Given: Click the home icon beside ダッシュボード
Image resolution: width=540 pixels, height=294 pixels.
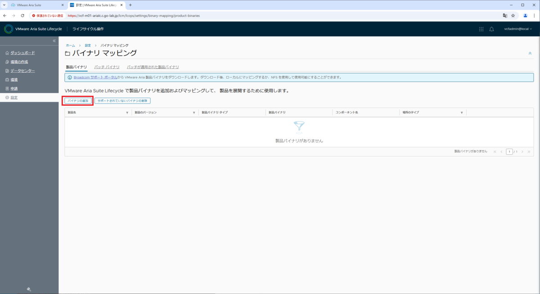Looking at the screenshot, I should pos(7,53).
